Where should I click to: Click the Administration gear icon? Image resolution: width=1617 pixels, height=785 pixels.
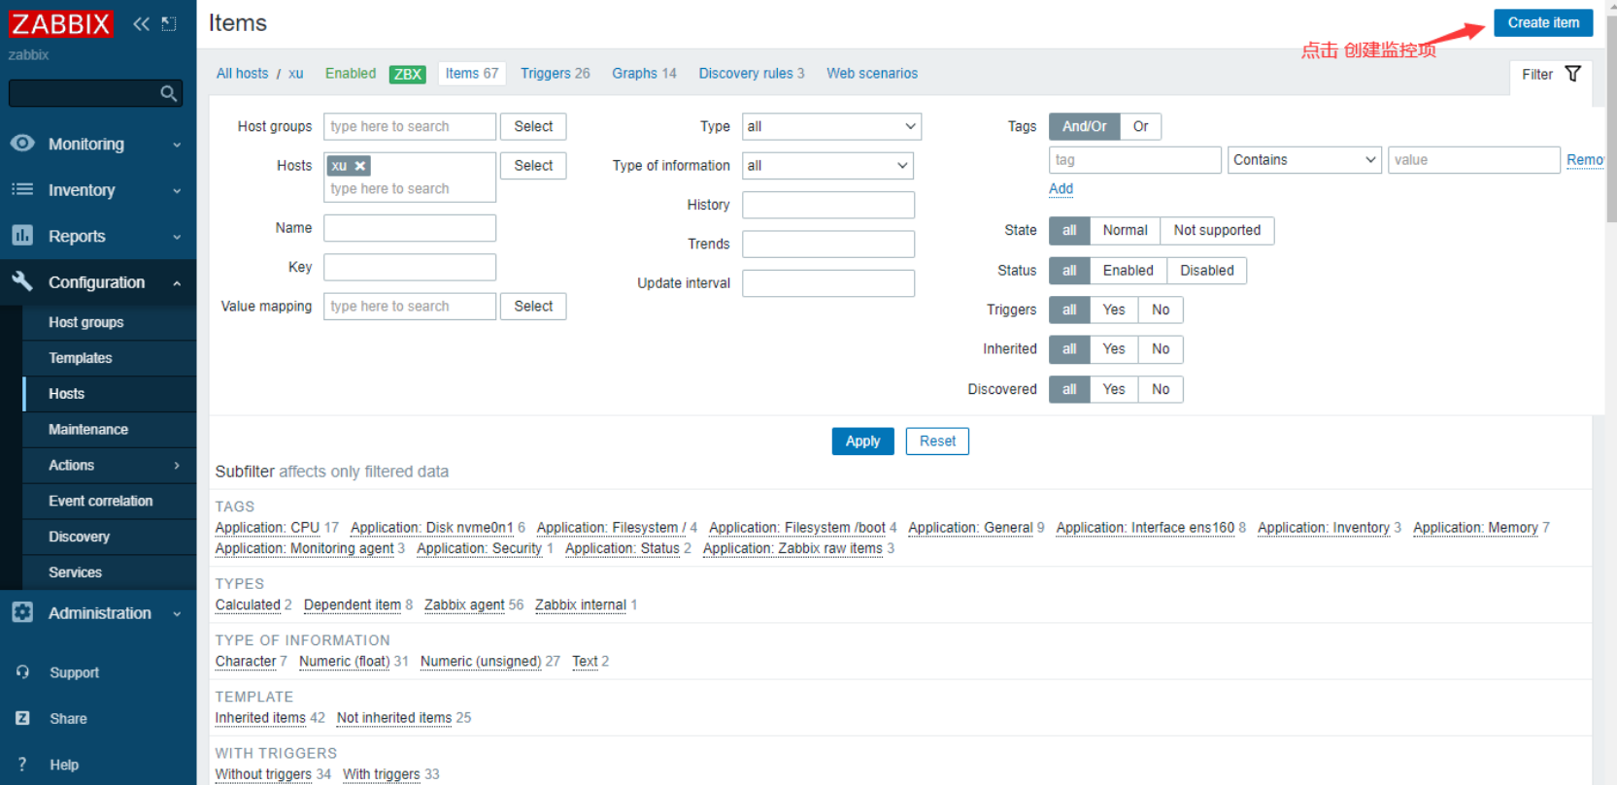pyautogui.click(x=22, y=612)
